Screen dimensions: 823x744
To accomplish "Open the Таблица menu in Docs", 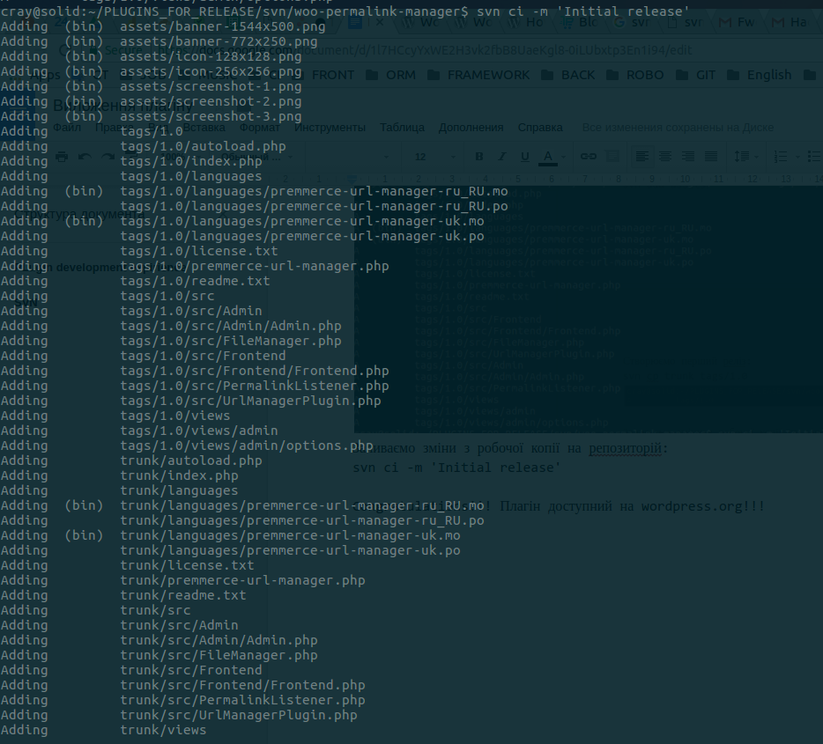I will [x=402, y=128].
